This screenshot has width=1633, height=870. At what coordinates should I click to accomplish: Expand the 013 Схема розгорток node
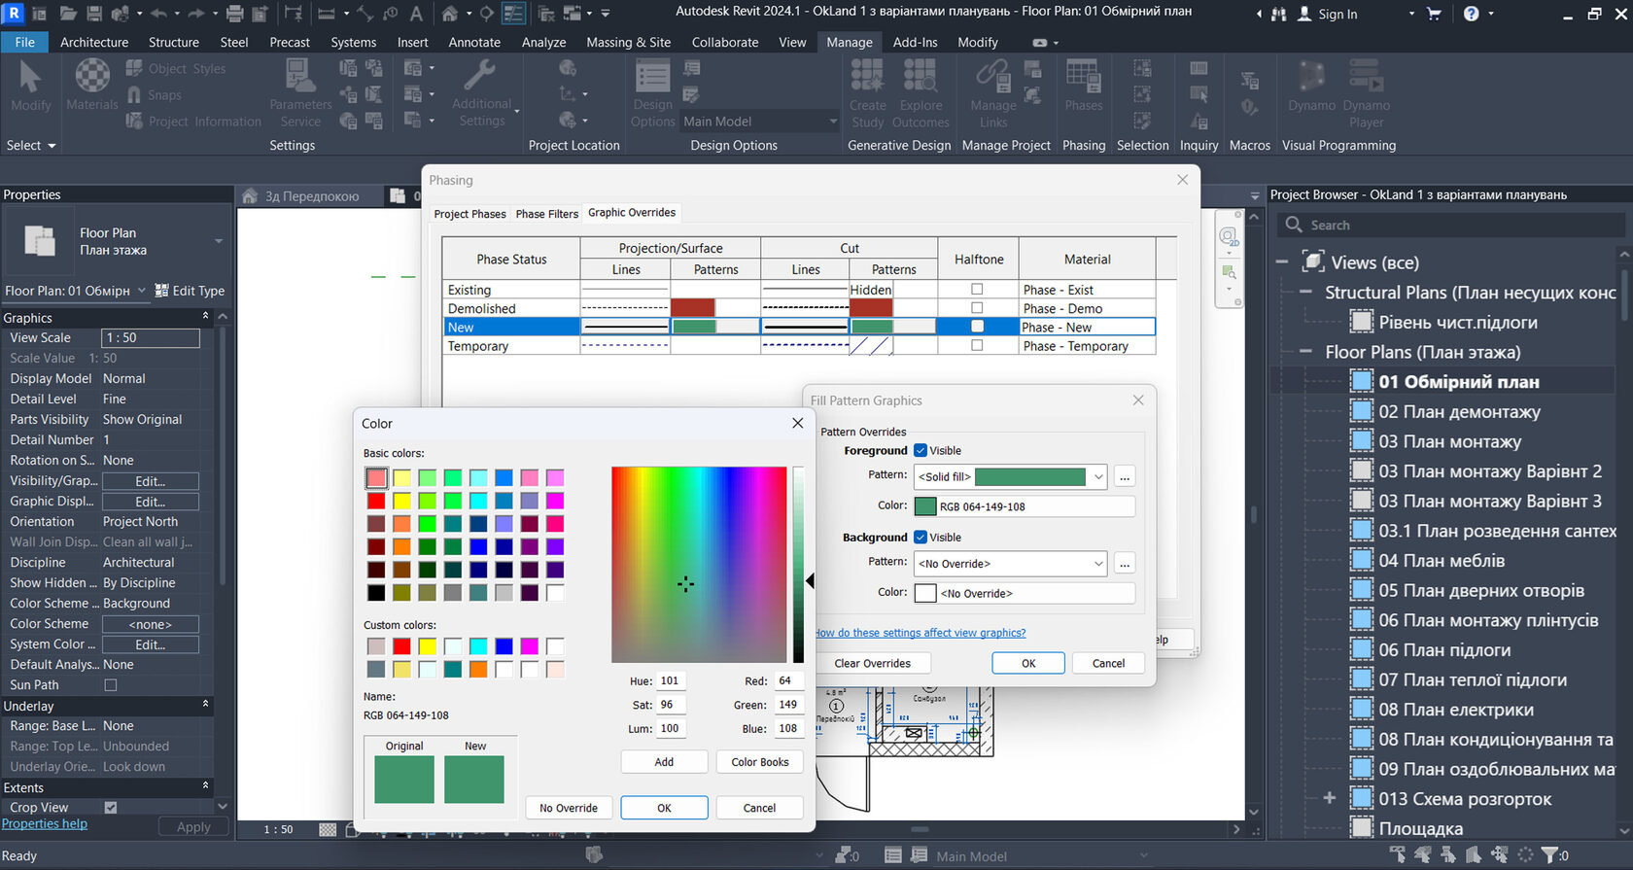click(1330, 798)
